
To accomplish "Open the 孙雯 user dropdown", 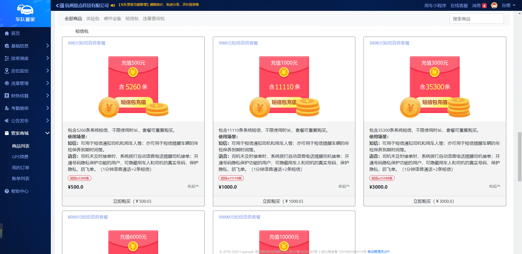I will pyautogui.click(x=508, y=5).
